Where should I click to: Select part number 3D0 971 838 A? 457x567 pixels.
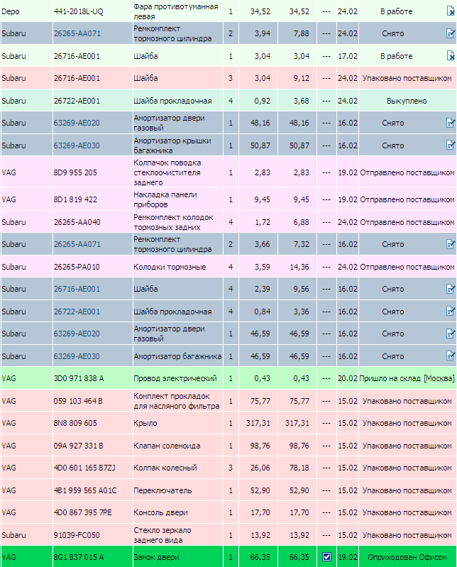click(x=79, y=378)
